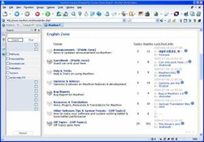Click the magnifier Search toolbar icon
The image size is (204, 142).
pos(73,14)
